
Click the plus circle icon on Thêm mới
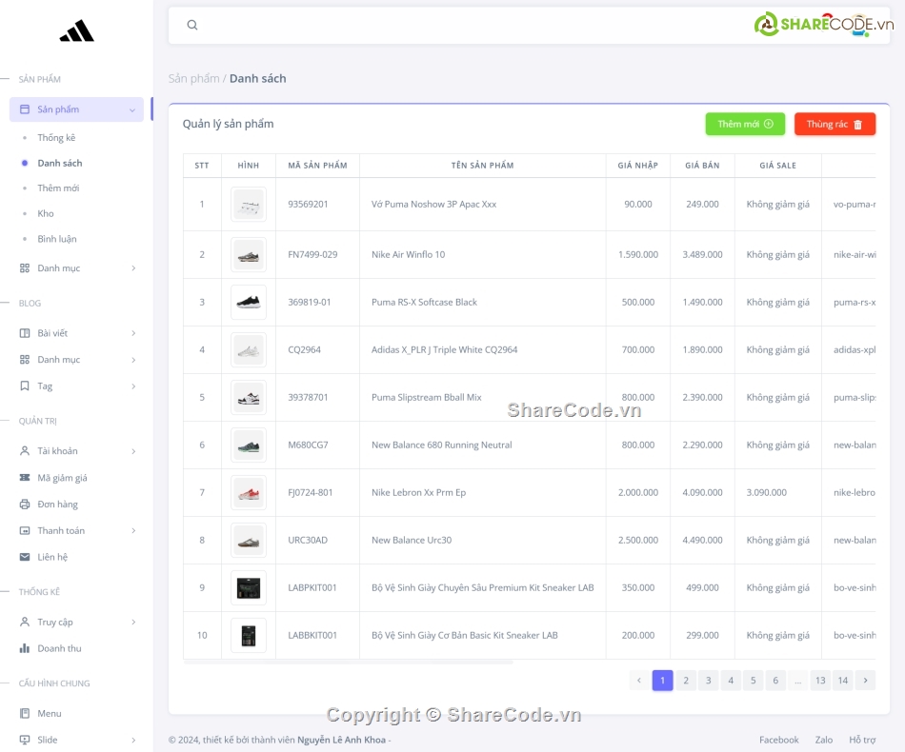tap(769, 124)
